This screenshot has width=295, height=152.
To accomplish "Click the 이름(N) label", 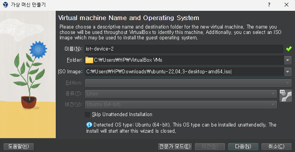I will click(x=73, y=49).
